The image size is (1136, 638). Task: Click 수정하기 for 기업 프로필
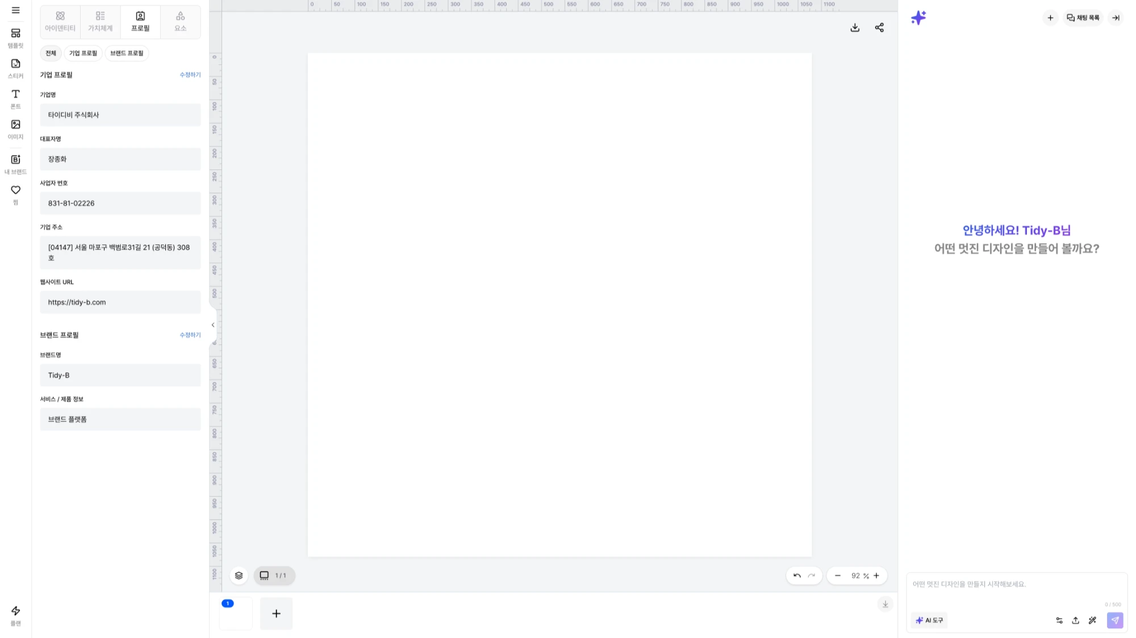[x=190, y=75]
